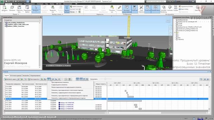Toggle the Свойства panel button
214x120 pixels.
click(x=134, y=9)
